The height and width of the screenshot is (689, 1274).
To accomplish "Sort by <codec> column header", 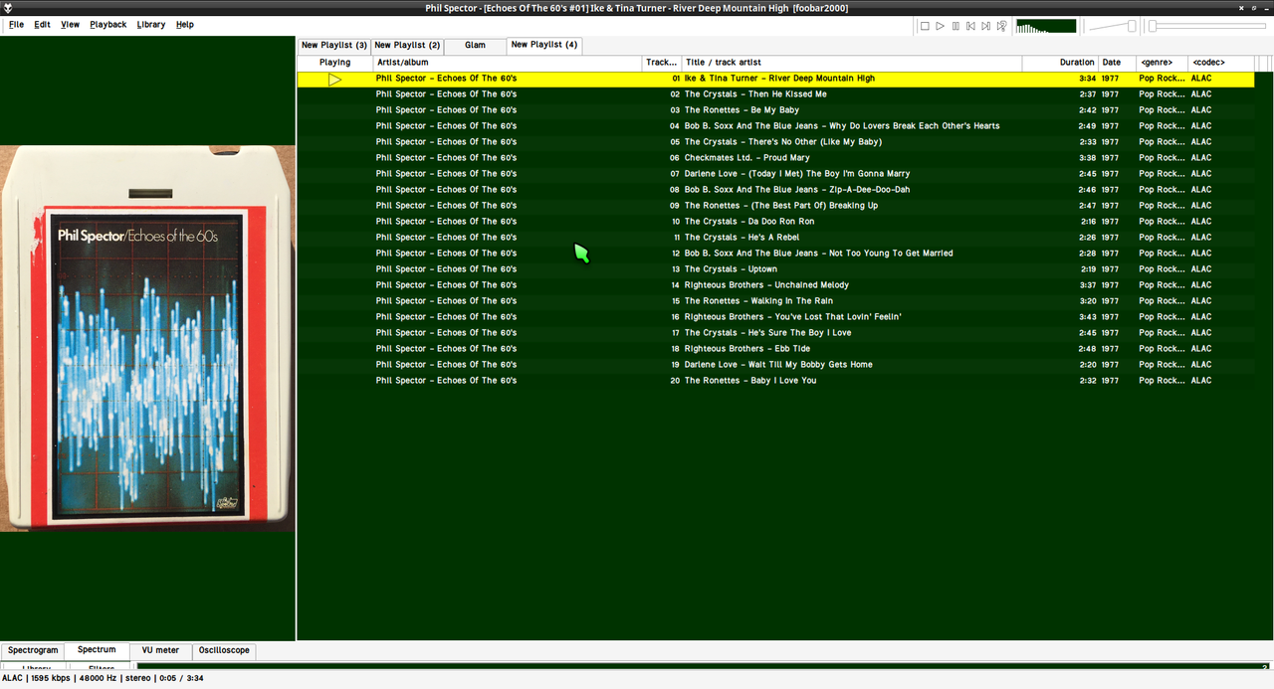I will point(1221,63).
